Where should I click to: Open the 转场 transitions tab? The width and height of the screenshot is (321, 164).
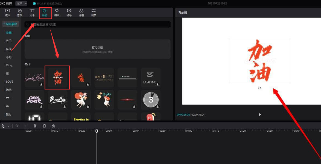69,13
